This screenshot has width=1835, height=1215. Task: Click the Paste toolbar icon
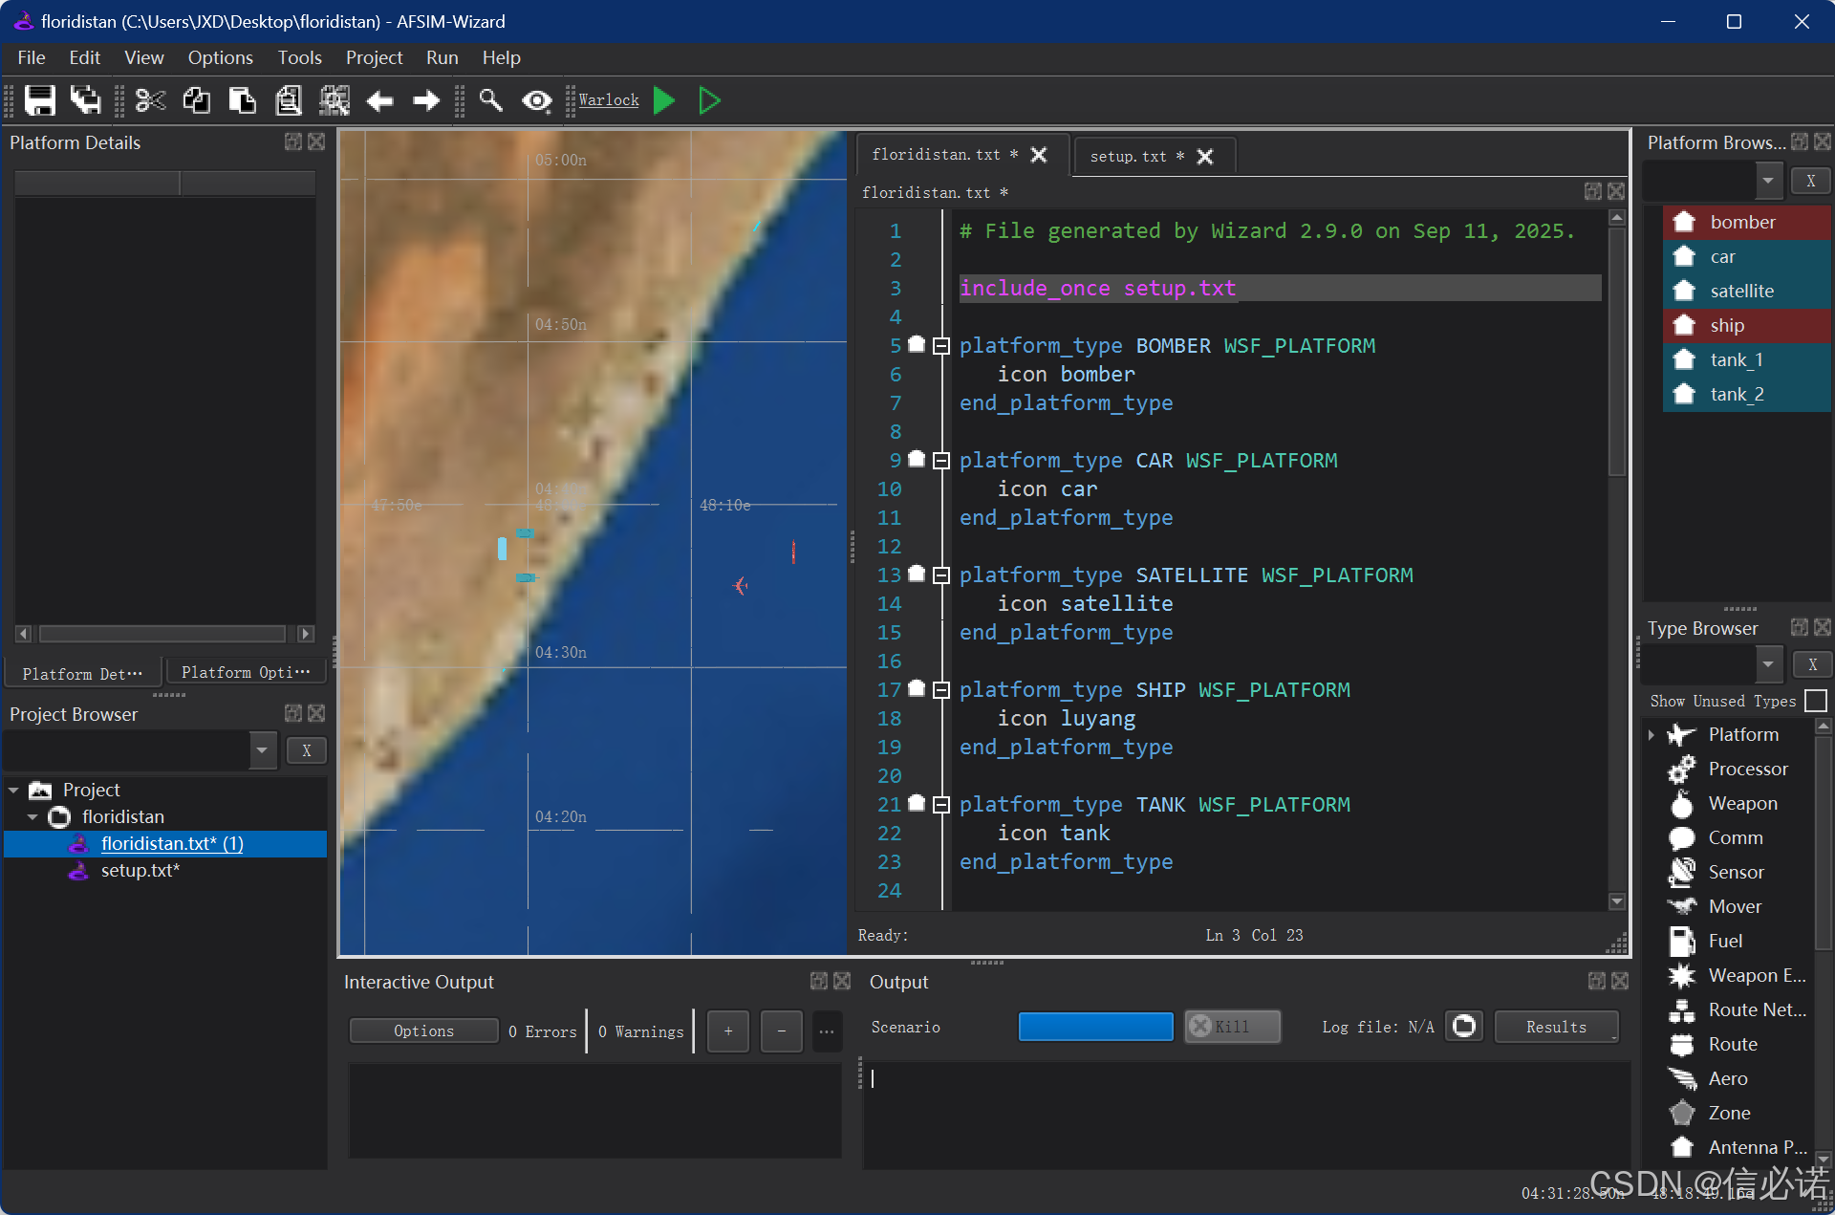click(242, 100)
